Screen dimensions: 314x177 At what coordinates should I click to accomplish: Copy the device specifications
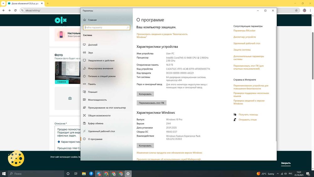(145, 94)
